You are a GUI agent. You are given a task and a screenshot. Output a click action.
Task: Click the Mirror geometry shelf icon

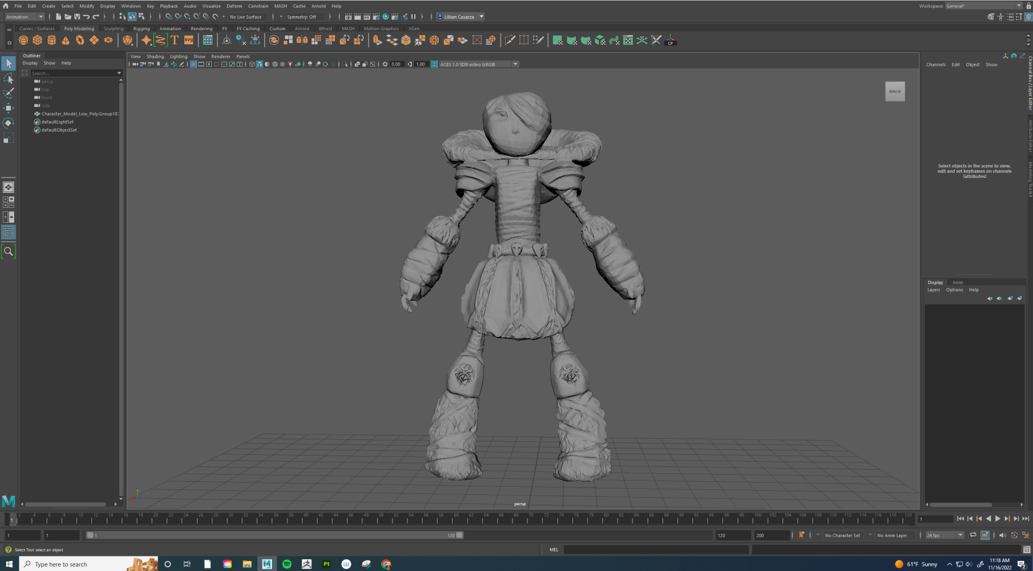click(302, 40)
